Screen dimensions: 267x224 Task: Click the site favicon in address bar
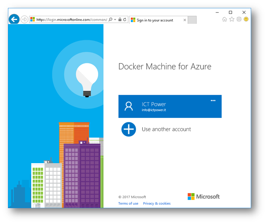click(33, 19)
